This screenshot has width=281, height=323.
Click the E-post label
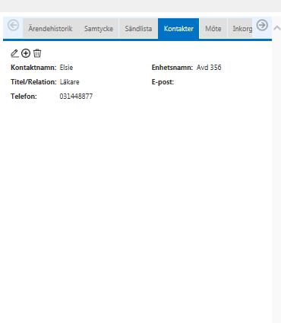coord(163,82)
